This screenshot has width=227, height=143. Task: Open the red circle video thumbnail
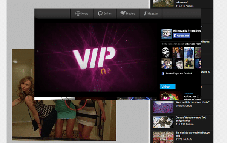(163, 107)
